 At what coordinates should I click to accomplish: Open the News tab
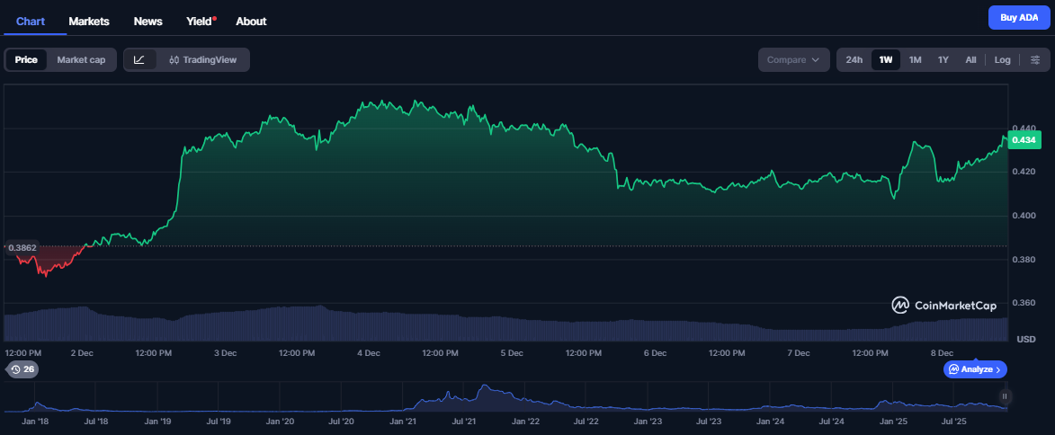[x=148, y=21]
